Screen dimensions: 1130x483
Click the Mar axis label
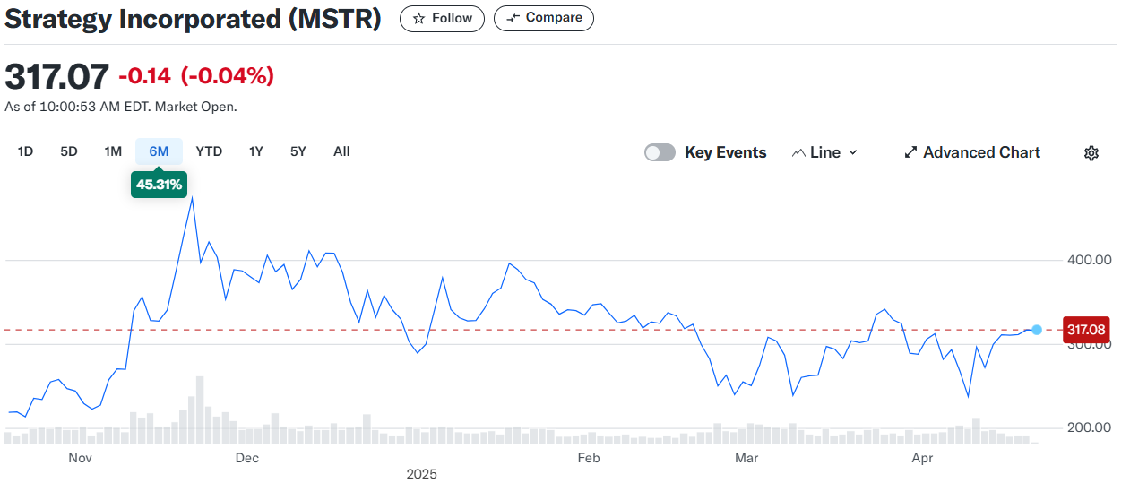(746, 458)
